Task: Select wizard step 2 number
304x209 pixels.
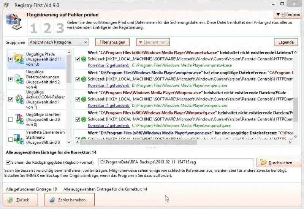Action: [x=47, y=28]
